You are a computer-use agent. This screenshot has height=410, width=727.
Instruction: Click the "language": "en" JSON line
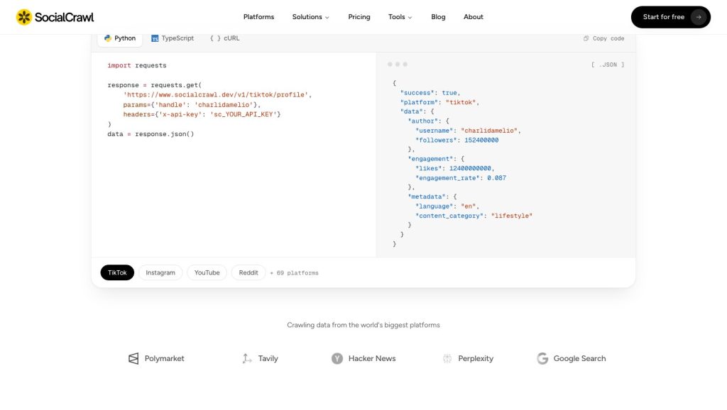(447, 206)
